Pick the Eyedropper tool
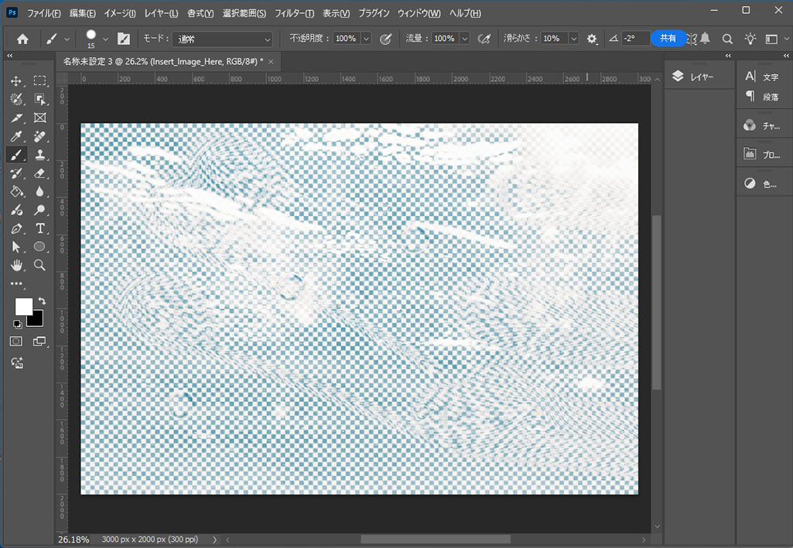Viewport: 793px width, 548px height. (16, 137)
